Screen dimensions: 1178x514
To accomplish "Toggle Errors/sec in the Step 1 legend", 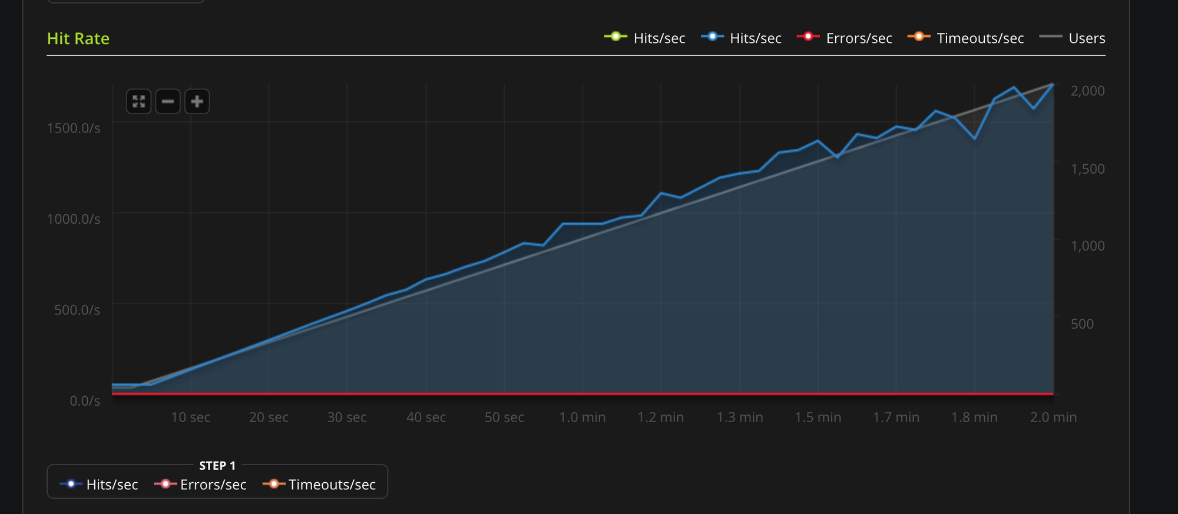I will click(200, 485).
